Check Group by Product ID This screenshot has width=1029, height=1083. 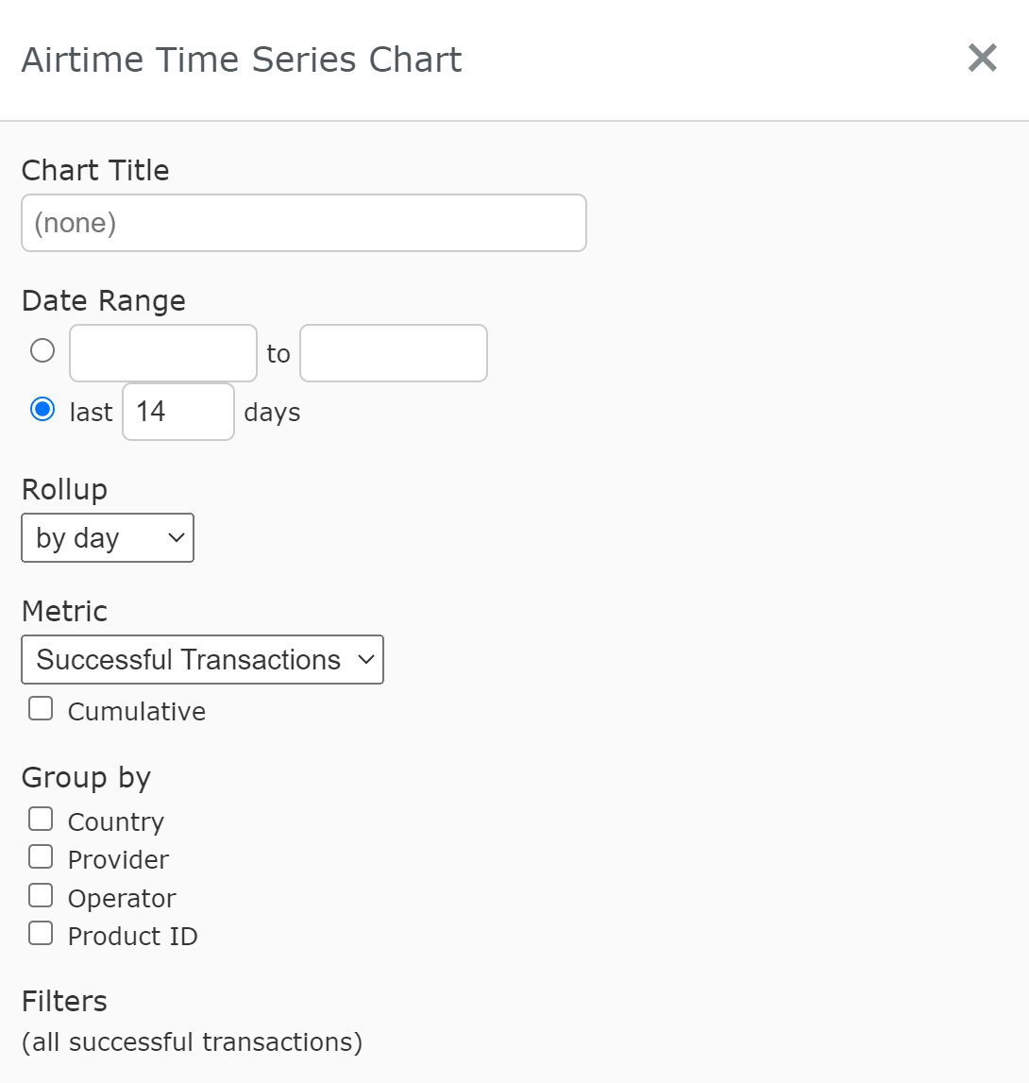41,934
